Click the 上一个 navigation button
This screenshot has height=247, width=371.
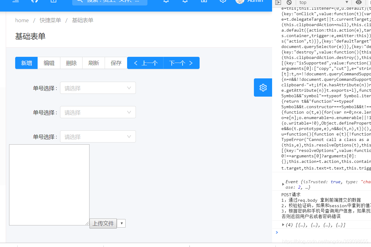pyautogui.click(x=145, y=63)
